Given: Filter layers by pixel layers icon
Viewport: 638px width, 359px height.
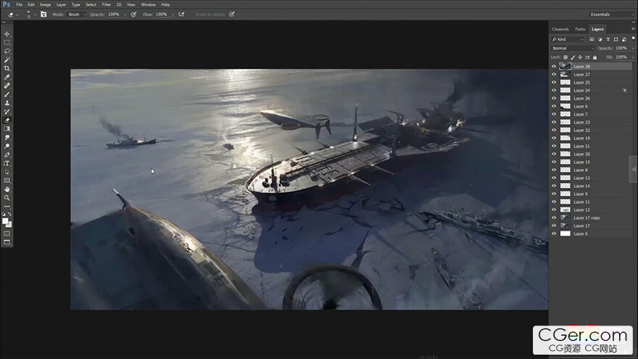Looking at the screenshot, I should pos(592,39).
